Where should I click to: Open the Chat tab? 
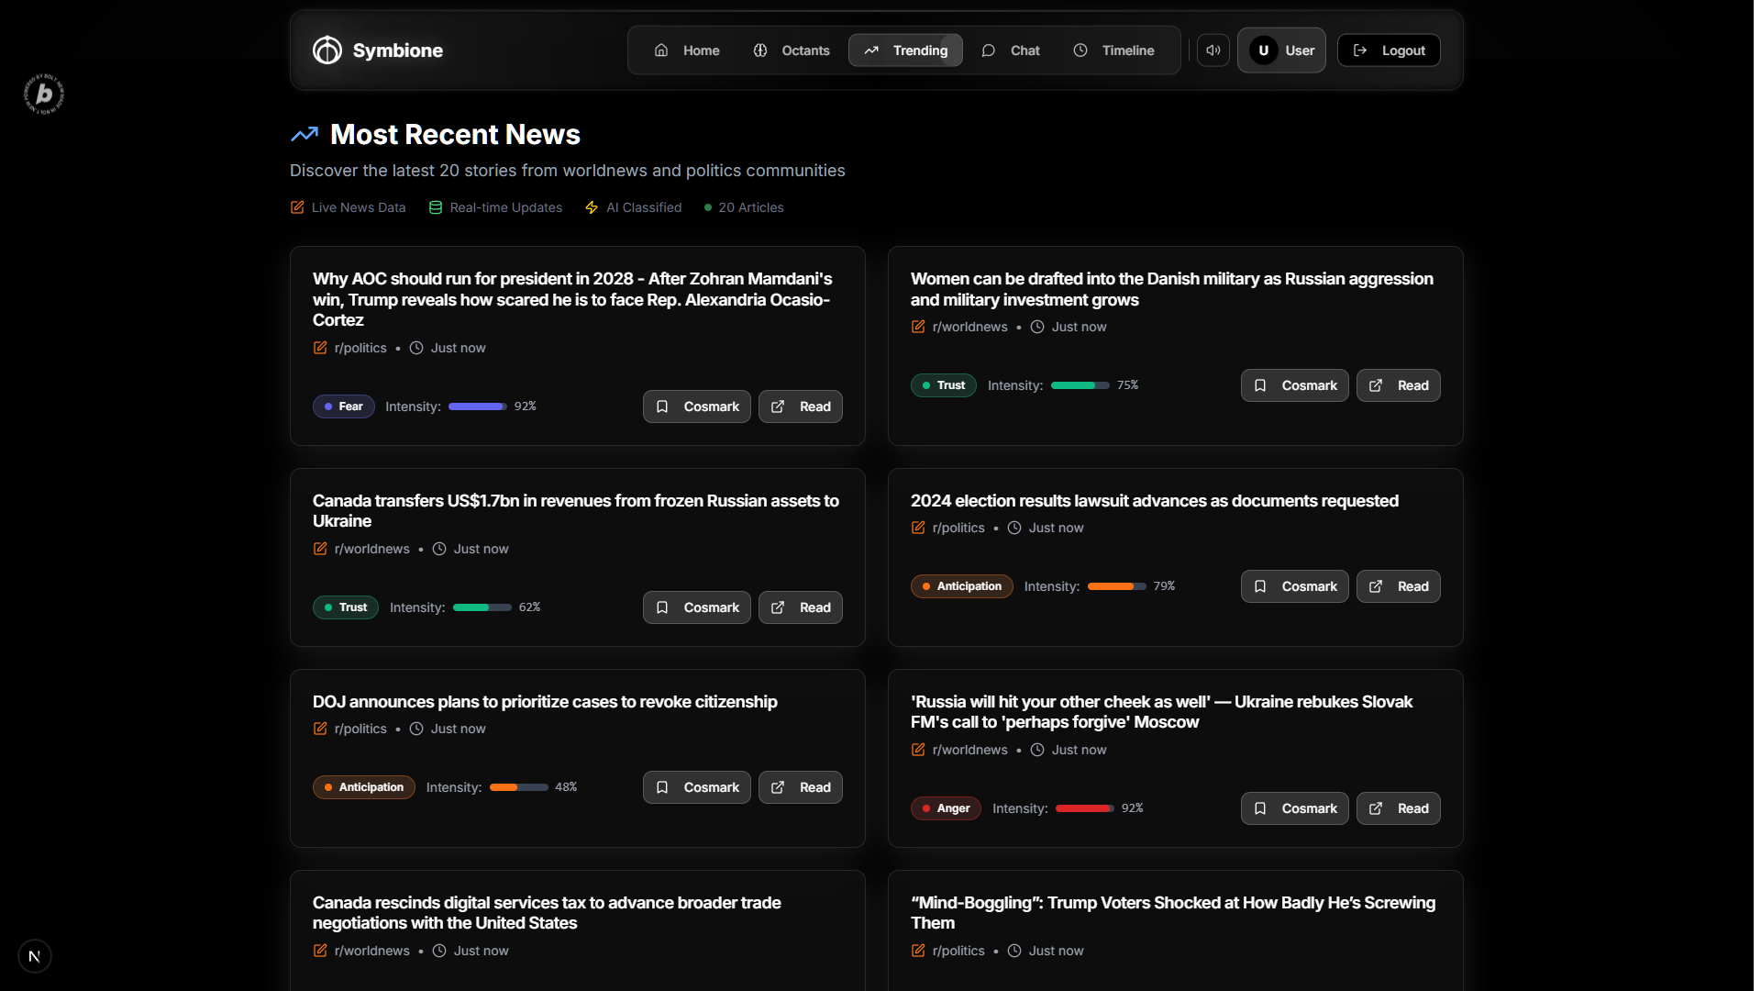point(1011,50)
